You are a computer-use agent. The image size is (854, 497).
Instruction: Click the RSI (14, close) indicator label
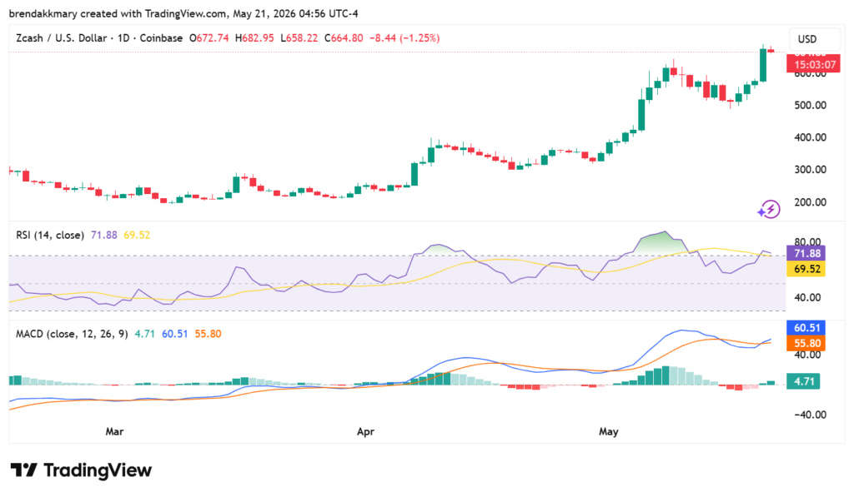(50, 235)
